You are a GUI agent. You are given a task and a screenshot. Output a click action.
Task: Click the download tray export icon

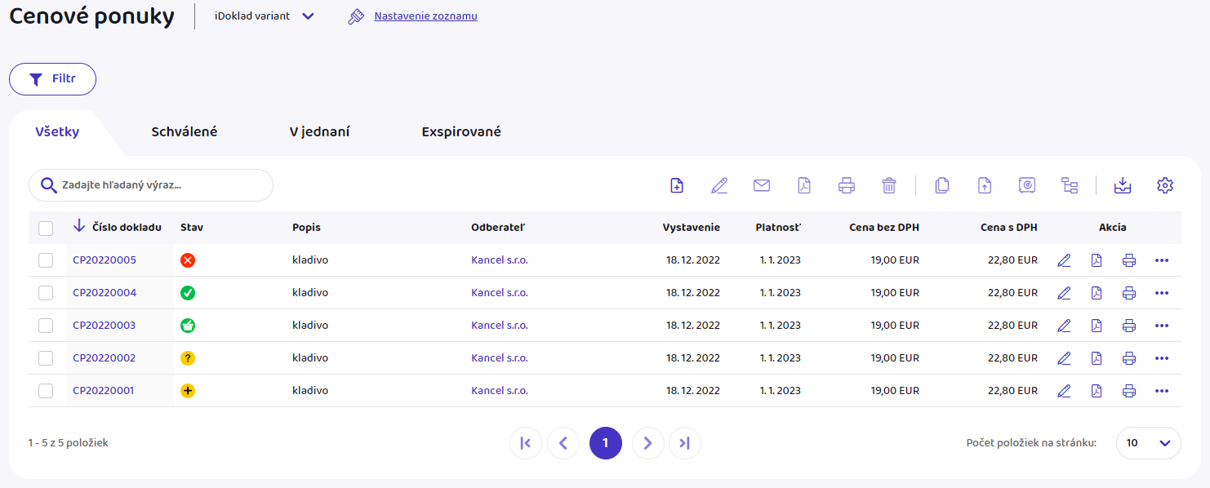tap(1123, 185)
